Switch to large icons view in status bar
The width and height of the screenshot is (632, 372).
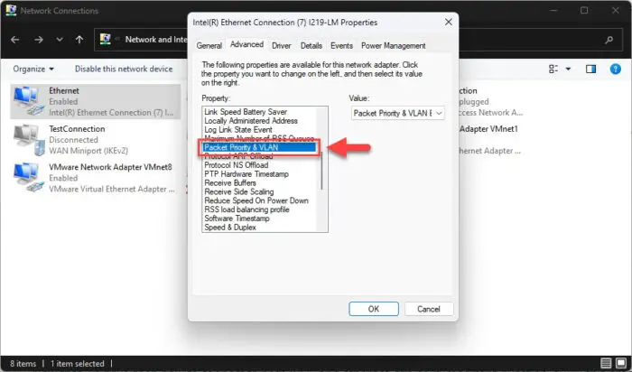click(x=621, y=363)
